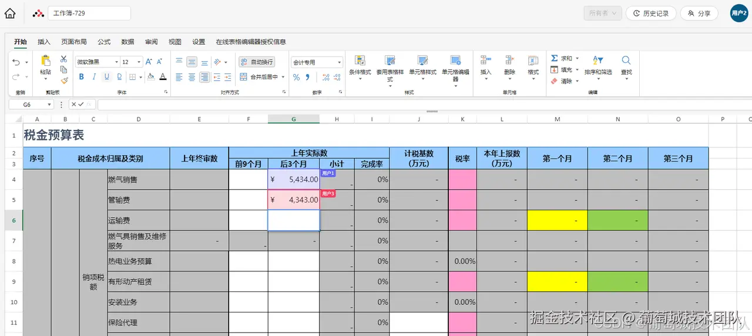Open font name dropdown 微软雅黑
Screen dimensions: 752x336
116,62
